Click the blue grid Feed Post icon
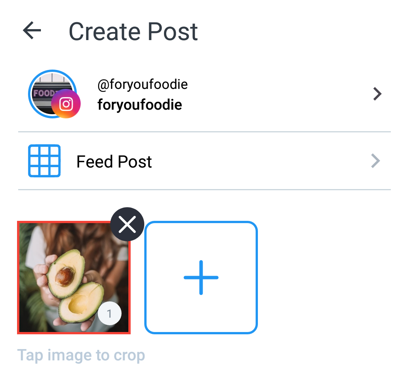Viewport: 409px width, 374px height. [x=44, y=161]
